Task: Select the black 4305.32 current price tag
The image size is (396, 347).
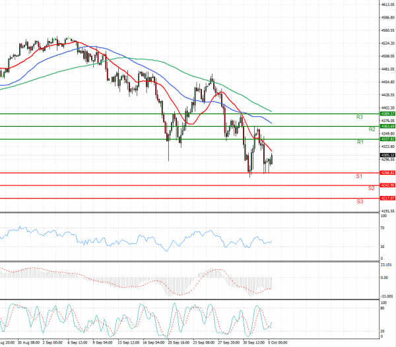Action: [x=387, y=155]
